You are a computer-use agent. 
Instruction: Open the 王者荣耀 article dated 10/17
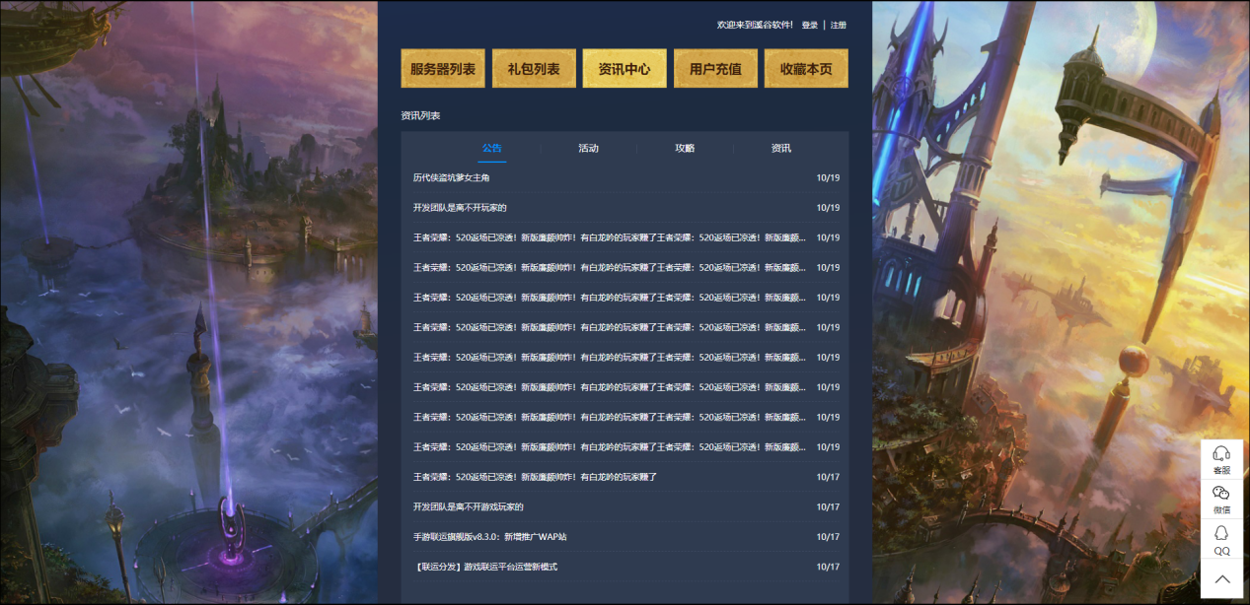[535, 477]
